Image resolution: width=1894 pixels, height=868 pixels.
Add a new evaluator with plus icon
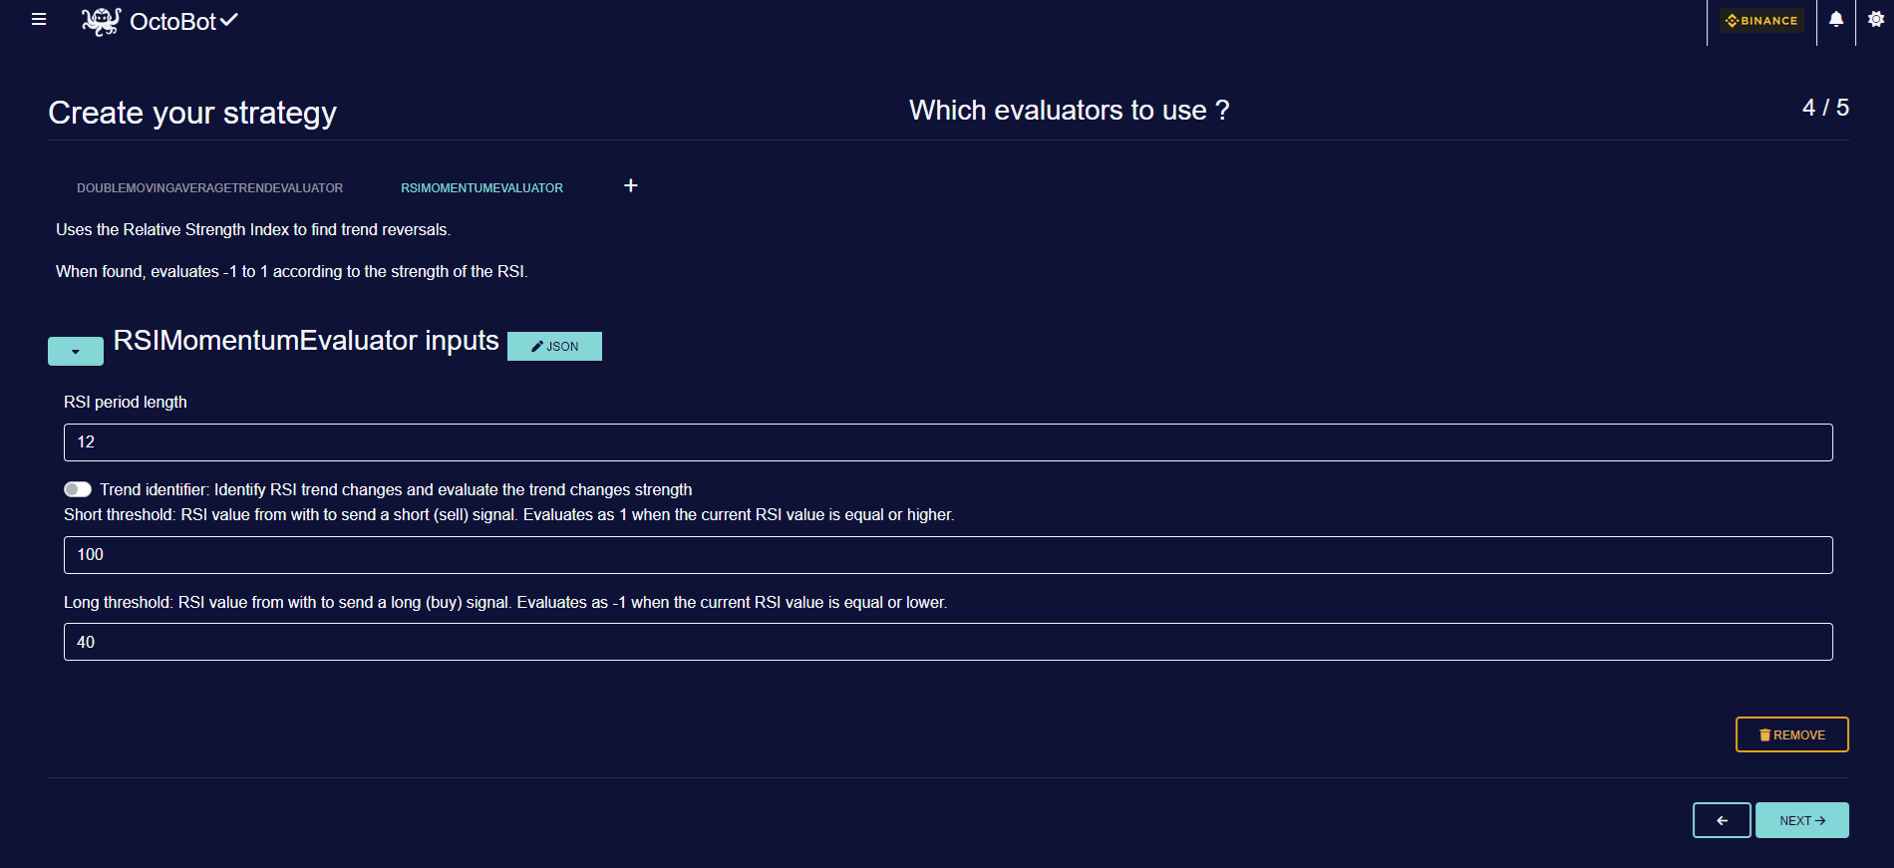coord(630,185)
